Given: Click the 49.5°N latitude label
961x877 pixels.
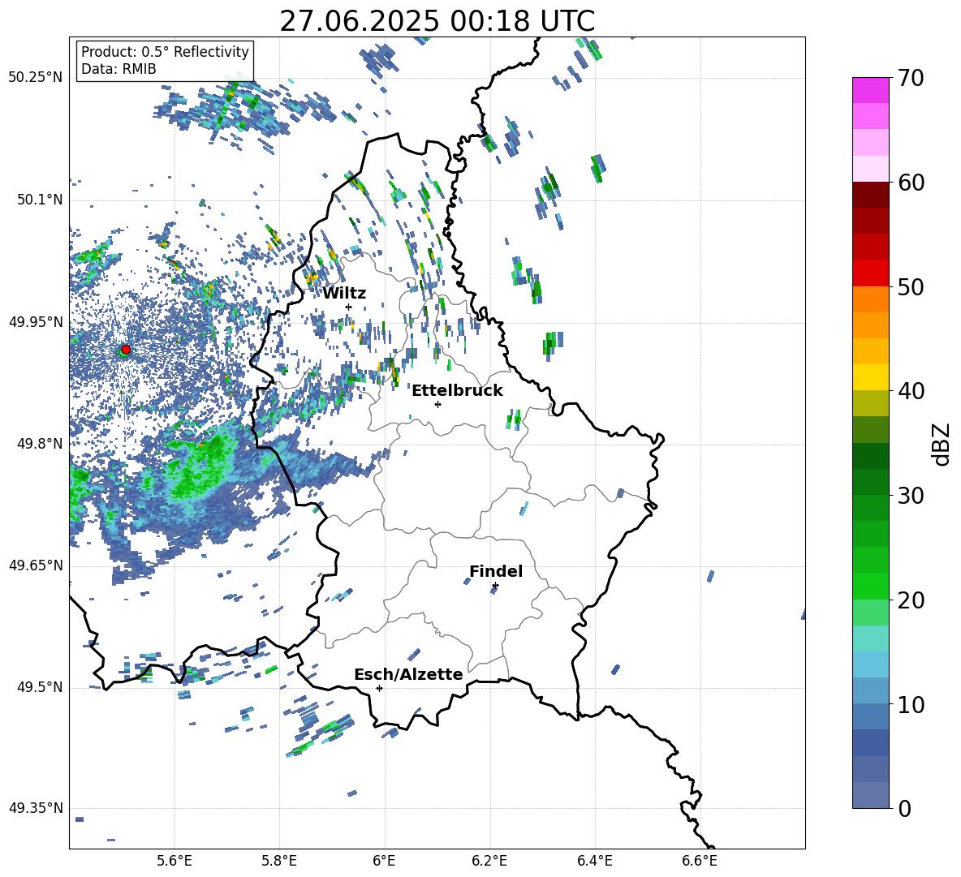Looking at the screenshot, I should [x=41, y=687].
